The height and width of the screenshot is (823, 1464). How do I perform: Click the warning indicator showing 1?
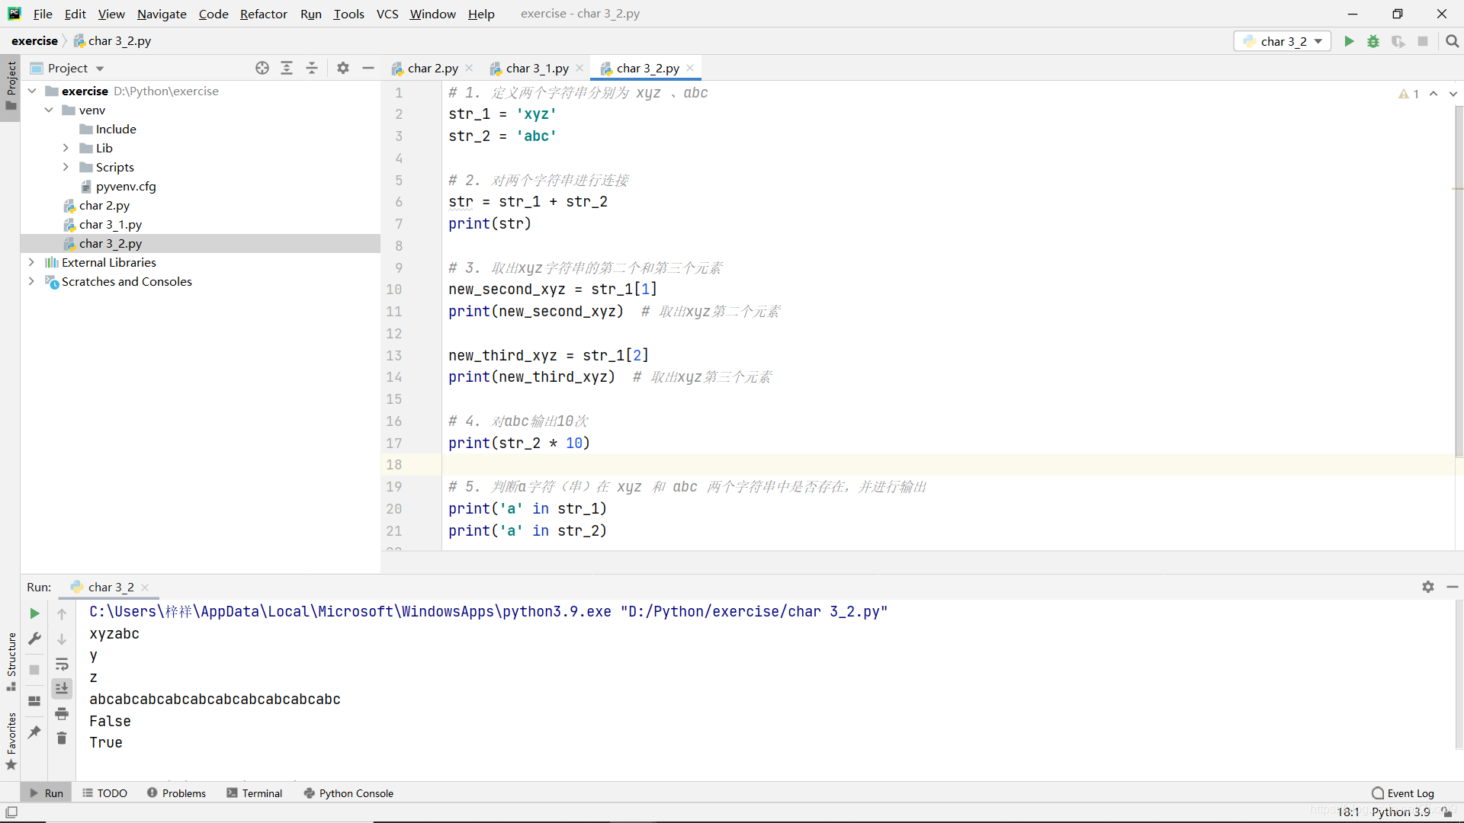[x=1408, y=94]
